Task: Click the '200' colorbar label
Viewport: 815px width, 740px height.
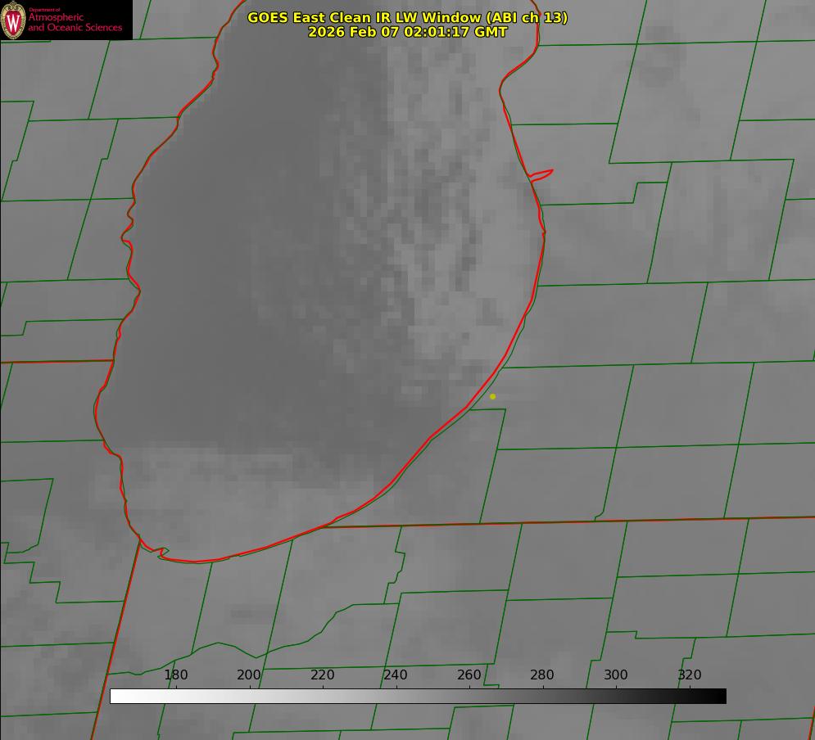Action: coord(248,675)
